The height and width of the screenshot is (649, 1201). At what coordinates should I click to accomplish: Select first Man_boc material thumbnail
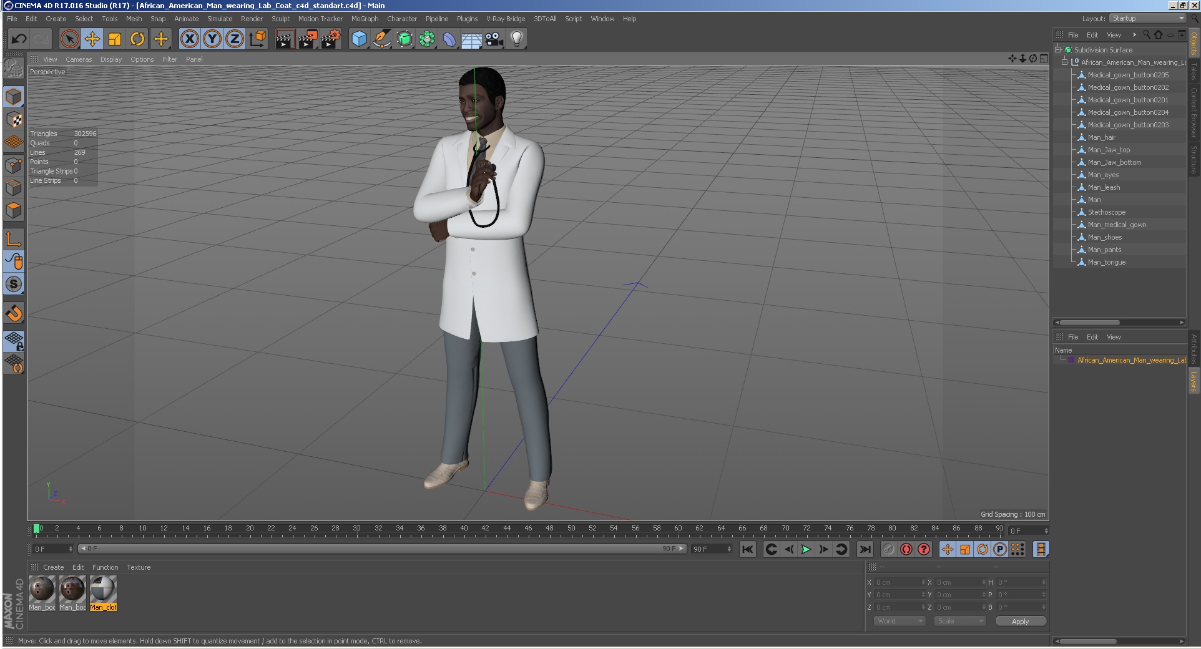pos(42,593)
